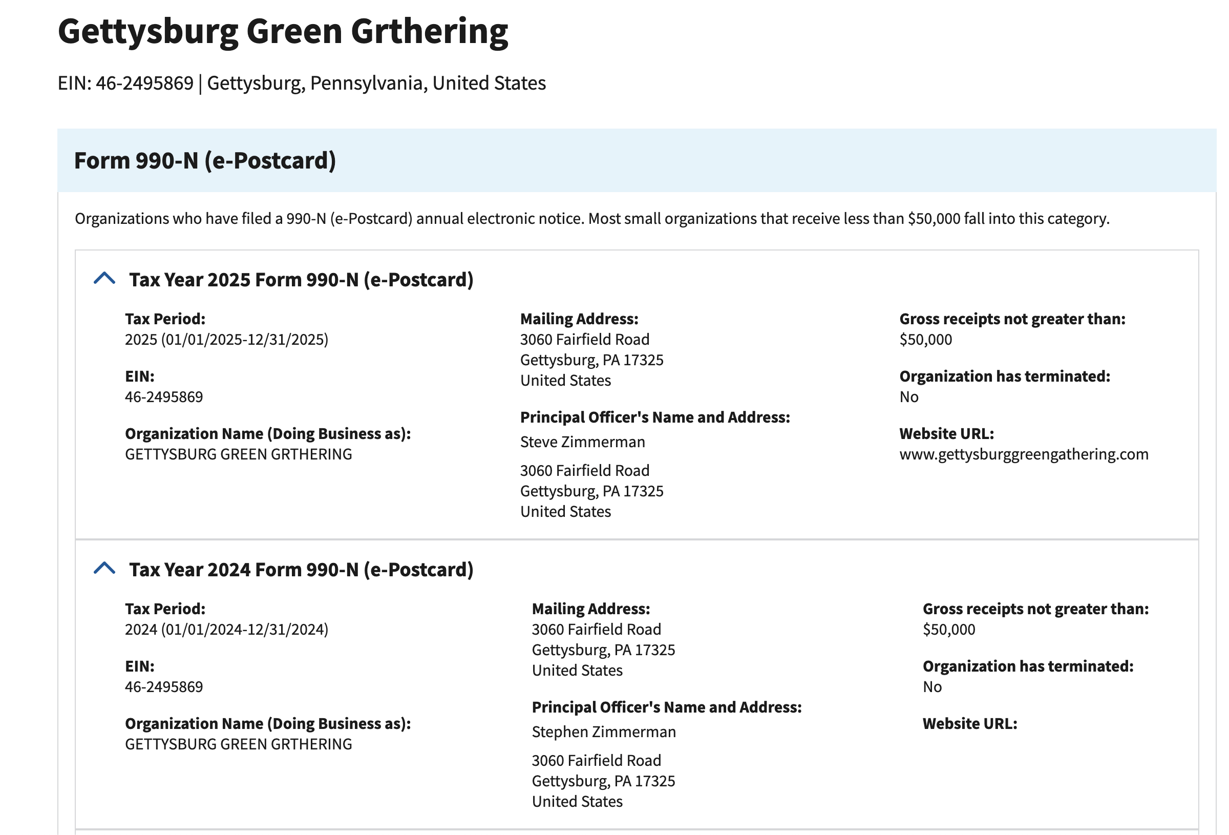The image size is (1229, 835).
Task: Click Mailing Address label in 2025 section
Action: (x=579, y=319)
